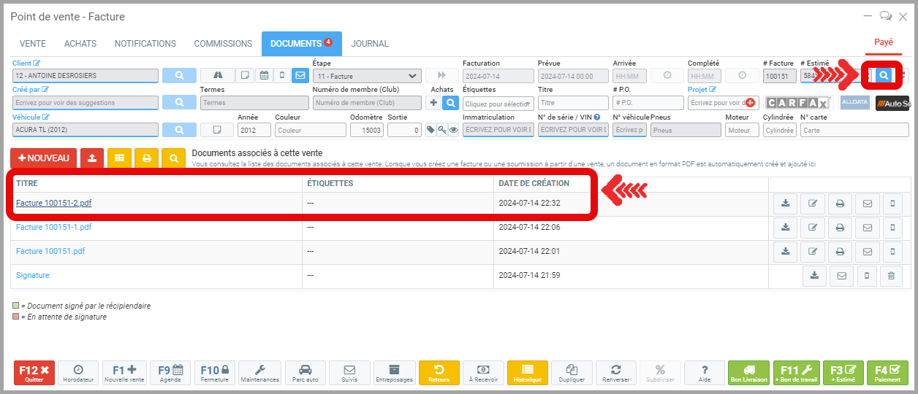Switch to the COMMISSIONS tab

coord(223,44)
